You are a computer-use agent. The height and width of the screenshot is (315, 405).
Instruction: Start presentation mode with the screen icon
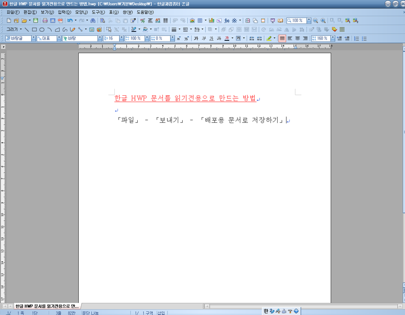click(273, 21)
